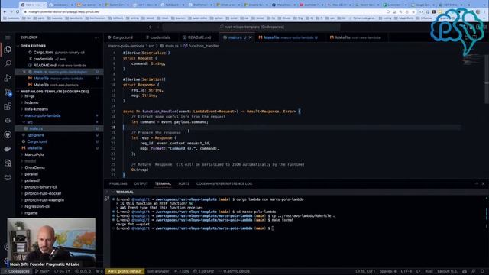The width and height of the screenshot is (489, 275).
Task: Collapse the Terminal section header
Action: [x=125, y=192]
